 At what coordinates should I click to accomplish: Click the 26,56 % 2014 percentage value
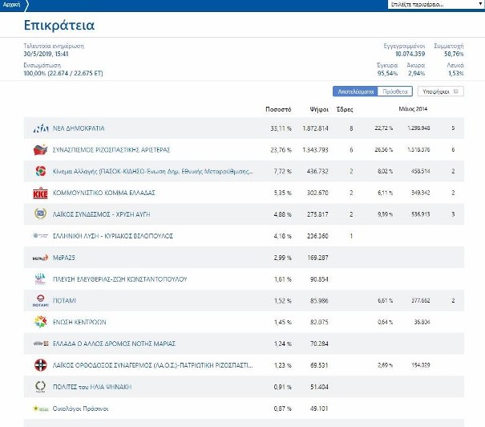pyautogui.click(x=383, y=150)
